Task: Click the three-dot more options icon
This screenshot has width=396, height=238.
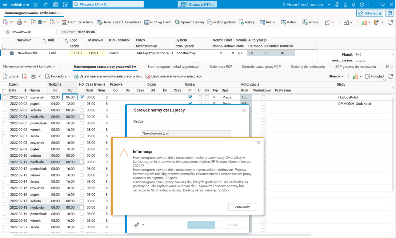Action: pos(351,13)
